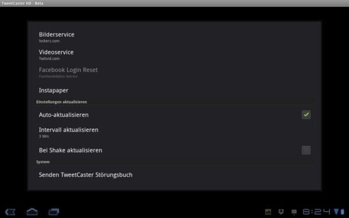Screen dimensions: 349x218
Task: Click the Facebookdaten leeren subtitle
Action: [58, 76]
